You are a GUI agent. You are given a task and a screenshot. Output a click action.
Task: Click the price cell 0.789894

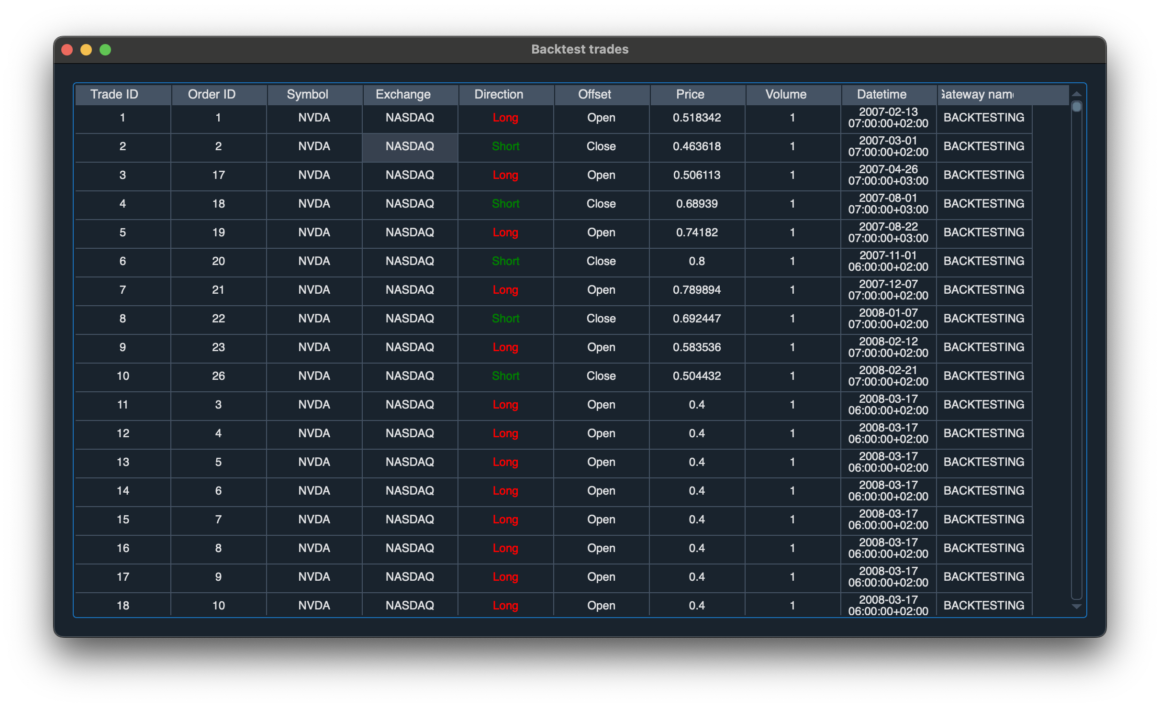(697, 290)
